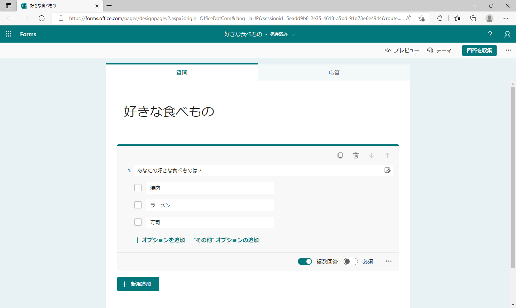Open the browser settings and more menu
The width and height of the screenshot is (516, 308).
[506, 18]
